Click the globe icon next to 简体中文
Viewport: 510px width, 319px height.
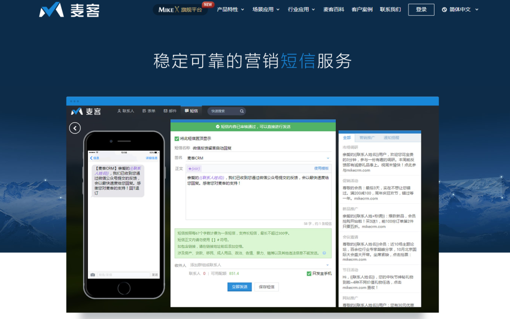point(444,9)
